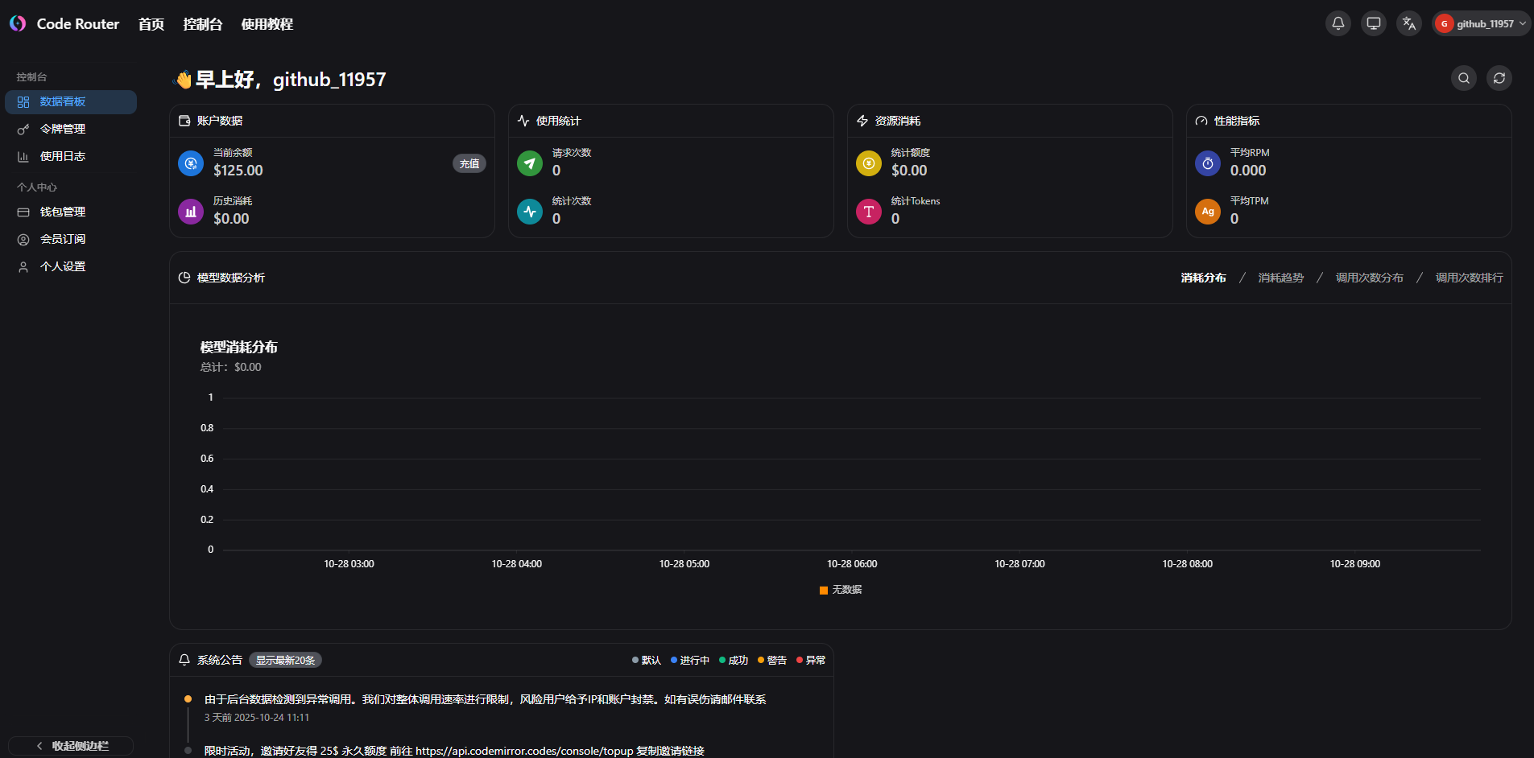Image resolution: width=1534 pixels, height=758 pixels.
Task: Collapse sidebar with 收起侧边栏
Action: point(71,746)
